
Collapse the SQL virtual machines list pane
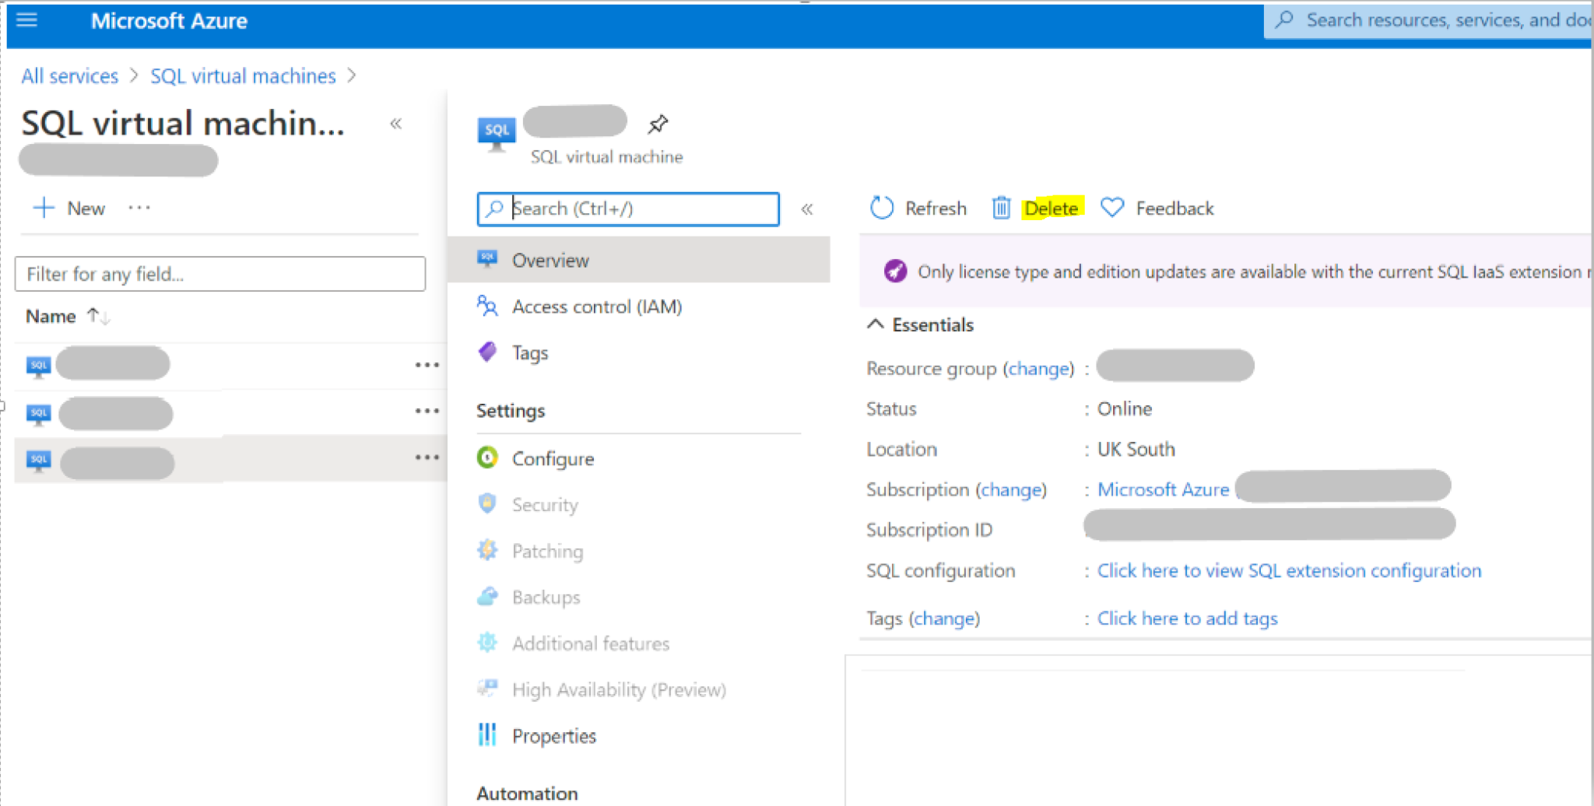396,124
